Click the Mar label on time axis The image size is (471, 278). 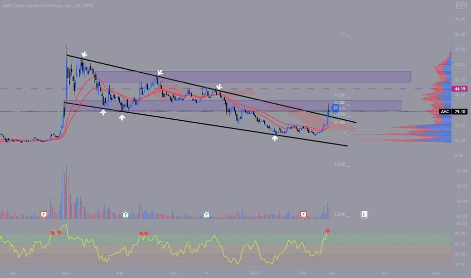[x=303, y=273]
